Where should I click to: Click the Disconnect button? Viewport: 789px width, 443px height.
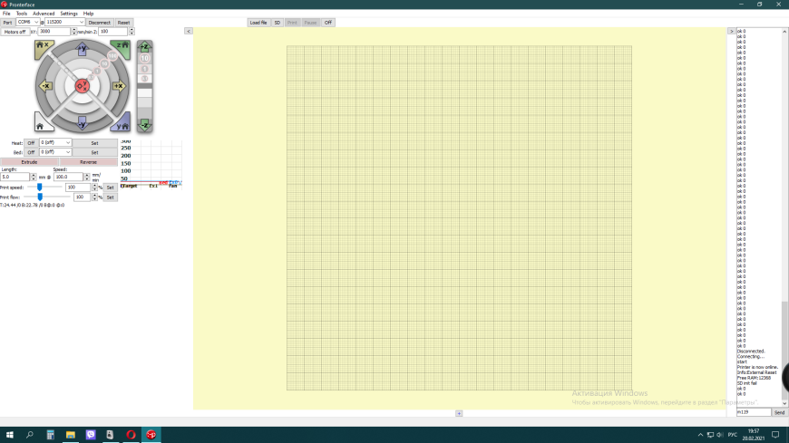click(x=99, y=23)
